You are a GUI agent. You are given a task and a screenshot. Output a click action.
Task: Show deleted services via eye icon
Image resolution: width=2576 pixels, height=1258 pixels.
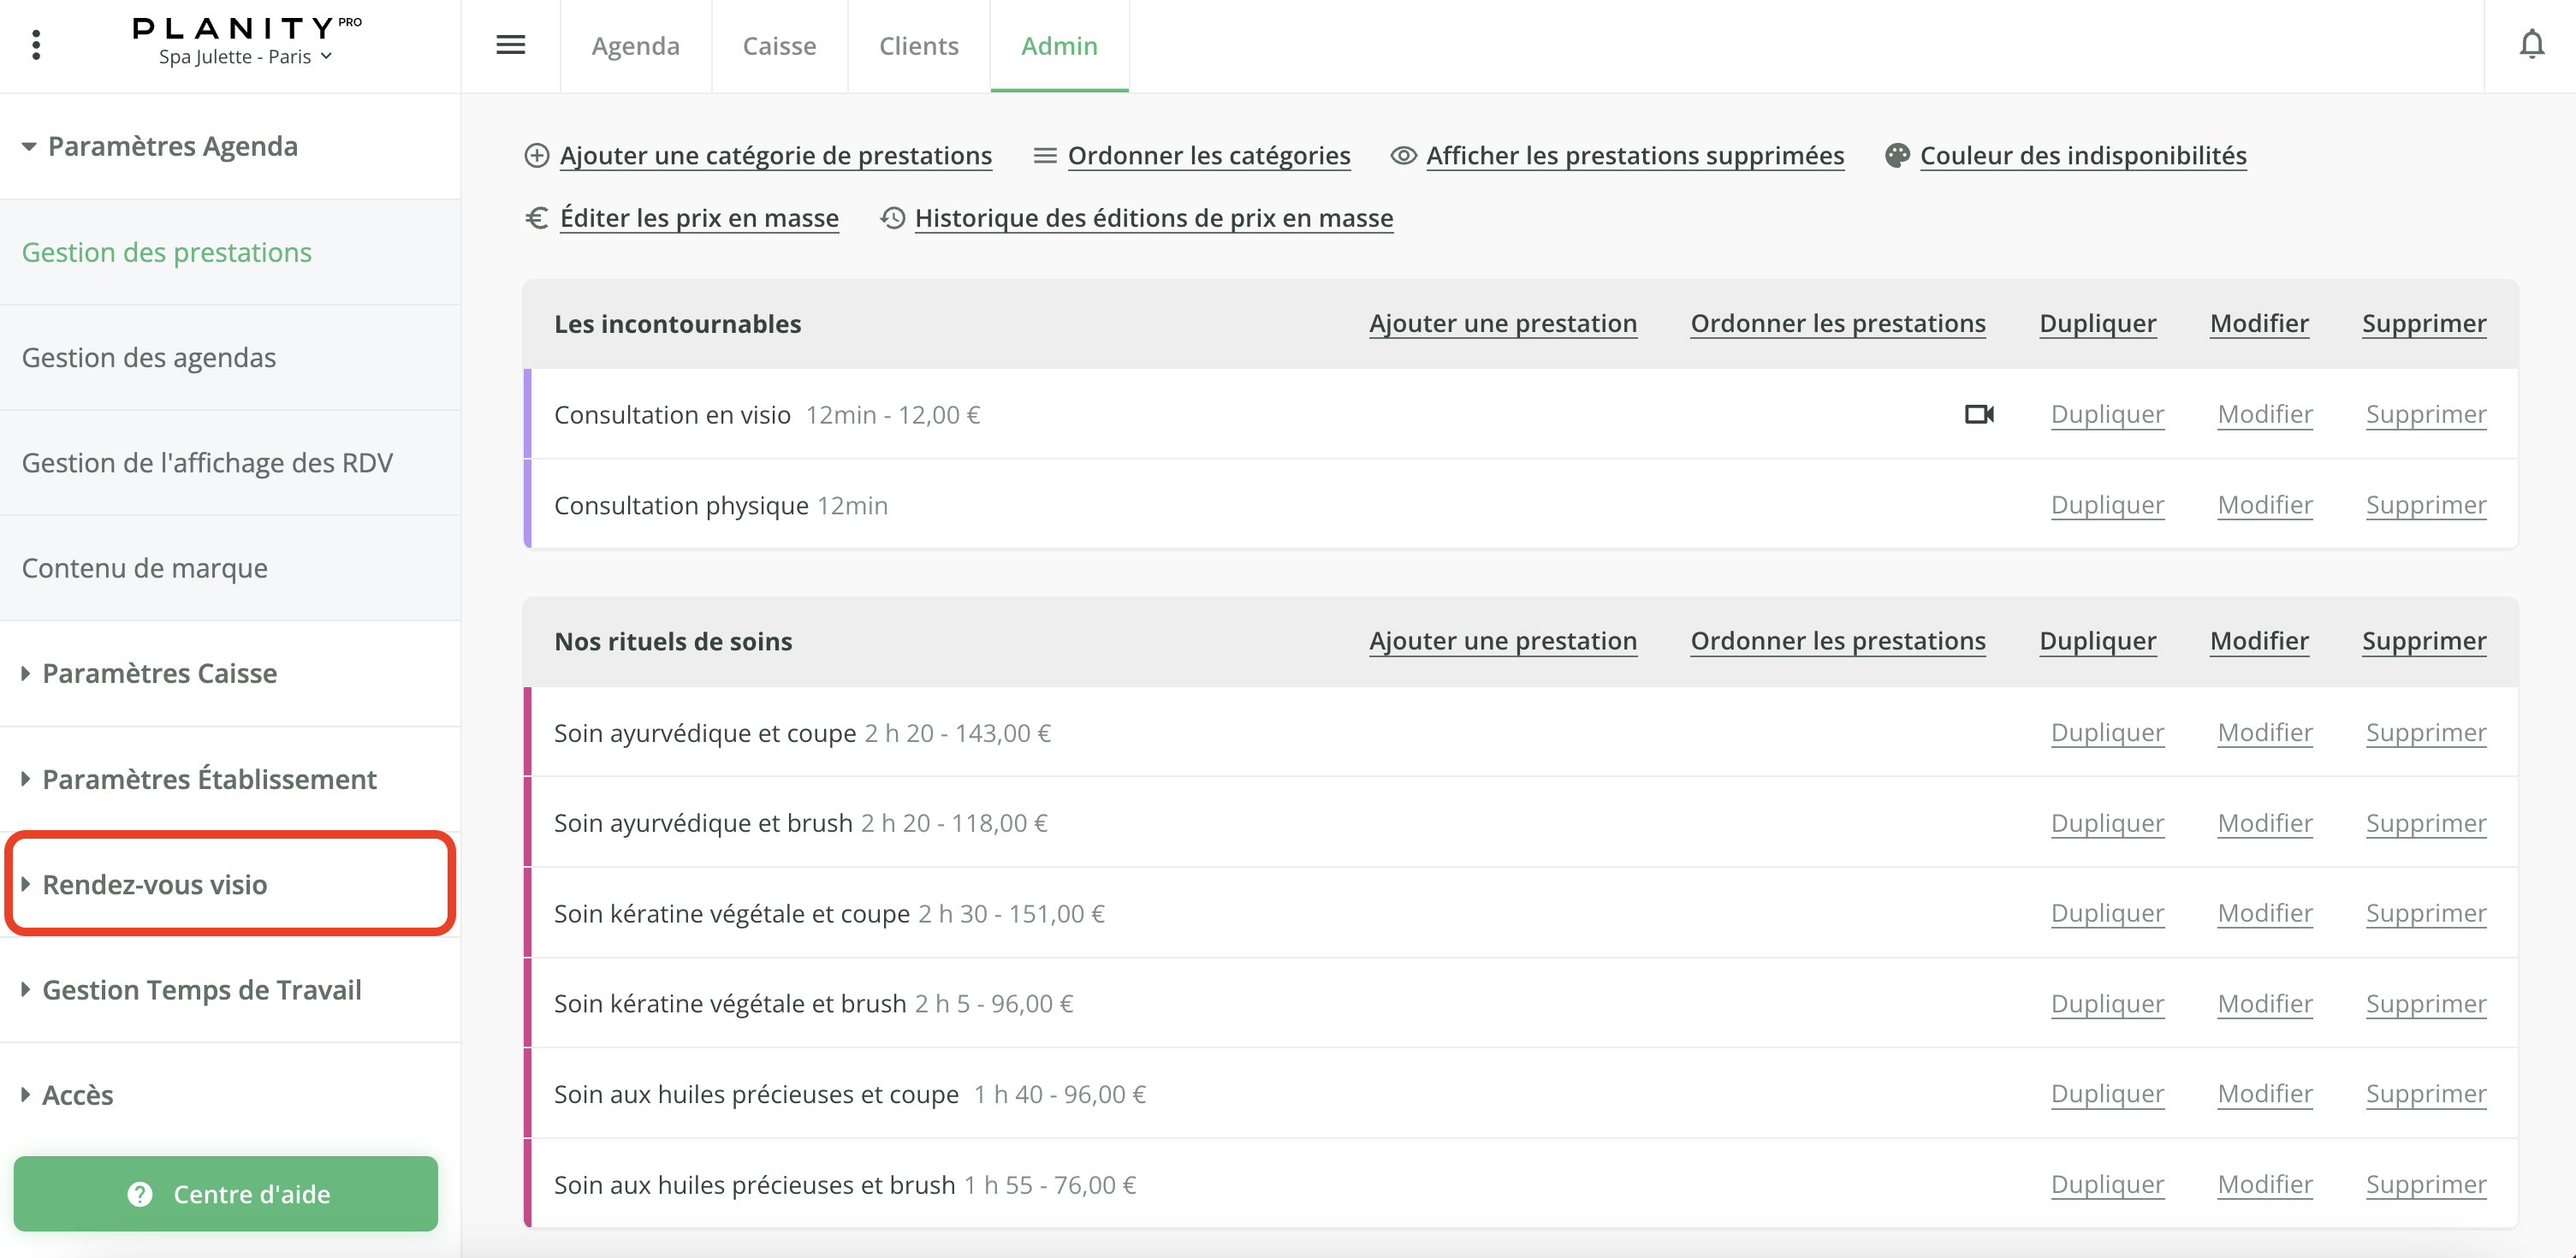click(x=1403, y=156)
